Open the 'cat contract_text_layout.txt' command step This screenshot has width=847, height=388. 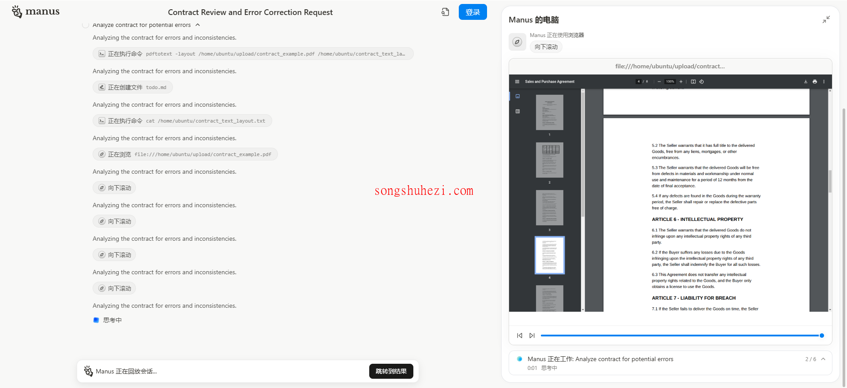(182, 121)
